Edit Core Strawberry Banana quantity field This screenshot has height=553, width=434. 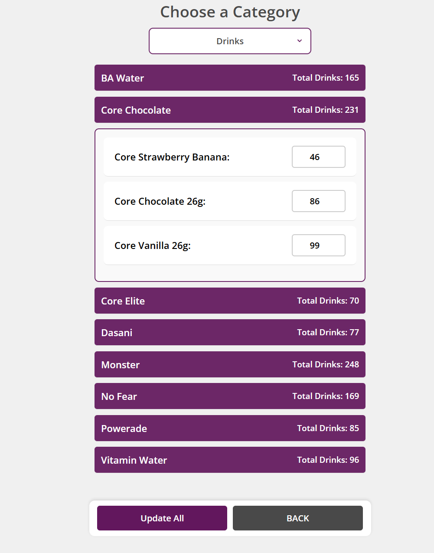318,157
